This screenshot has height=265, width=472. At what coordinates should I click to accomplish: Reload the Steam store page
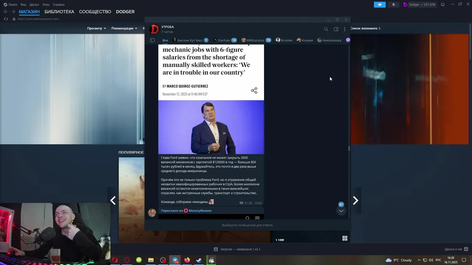point(6,19)
